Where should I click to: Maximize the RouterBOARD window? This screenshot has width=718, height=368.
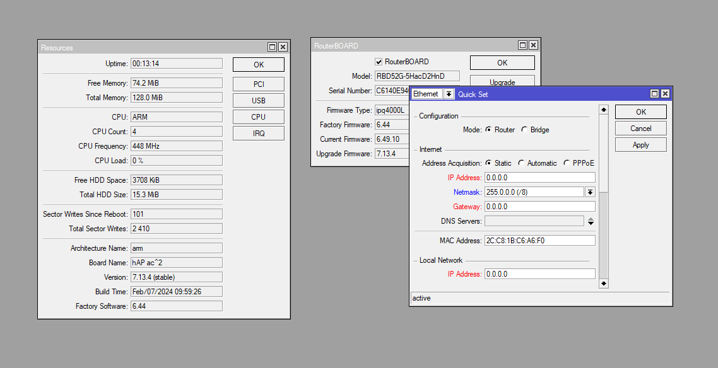[522, 45]
